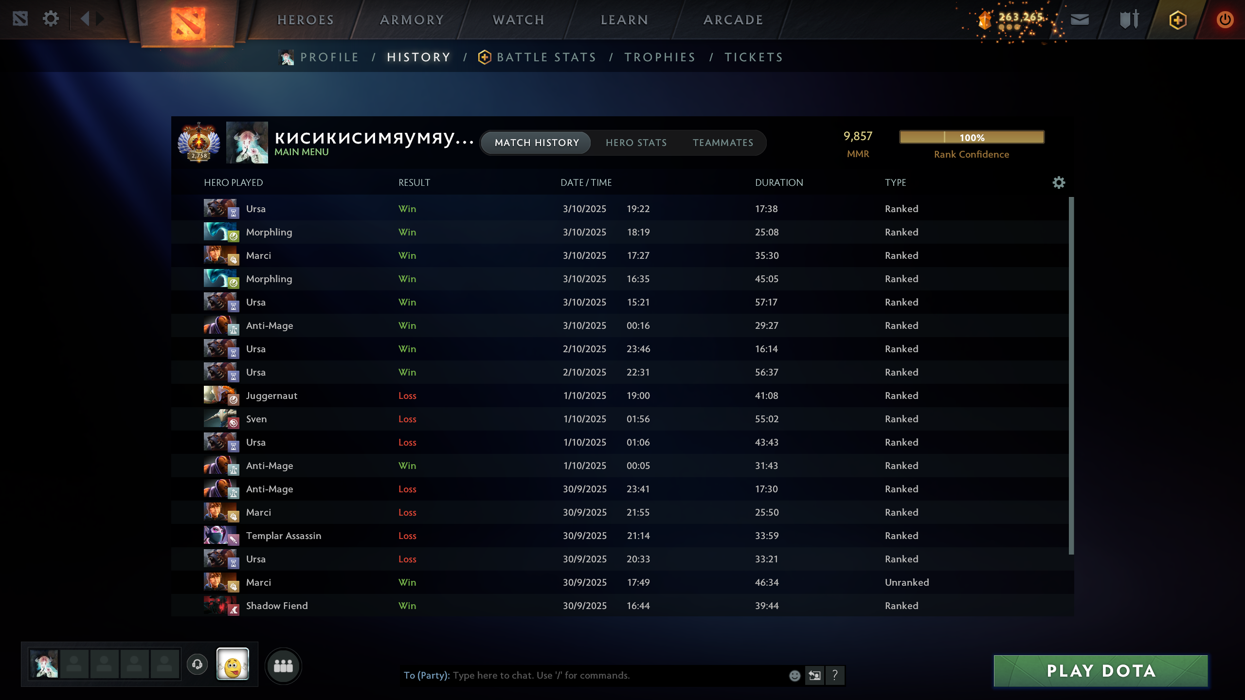This screenshot has width=1245, height=700.
Task: Select the Anti-Mage match at 00:16
Action: tap(620, 325)
